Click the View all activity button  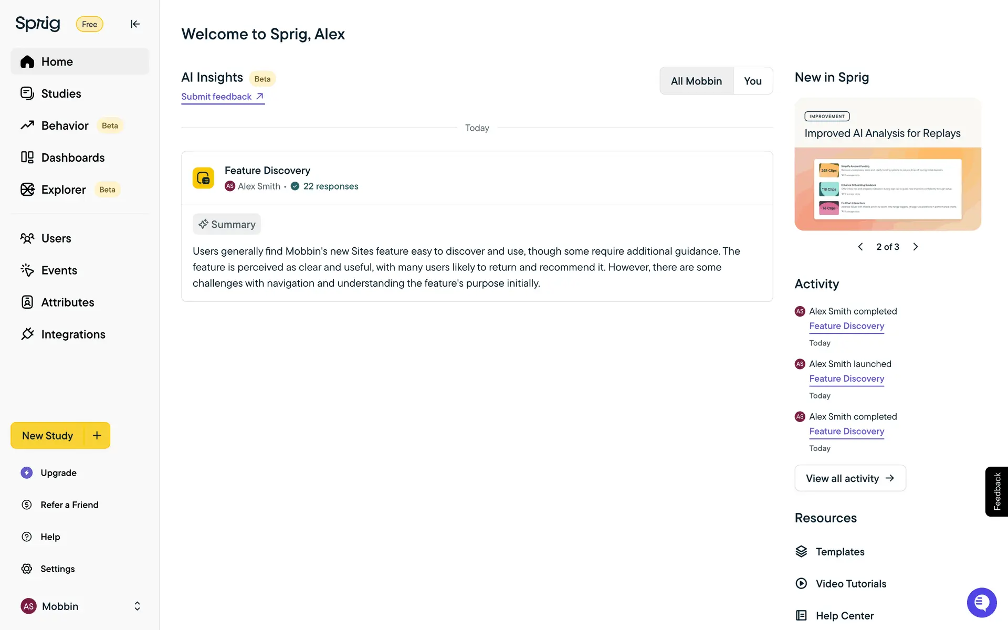[x=850, y=478]
